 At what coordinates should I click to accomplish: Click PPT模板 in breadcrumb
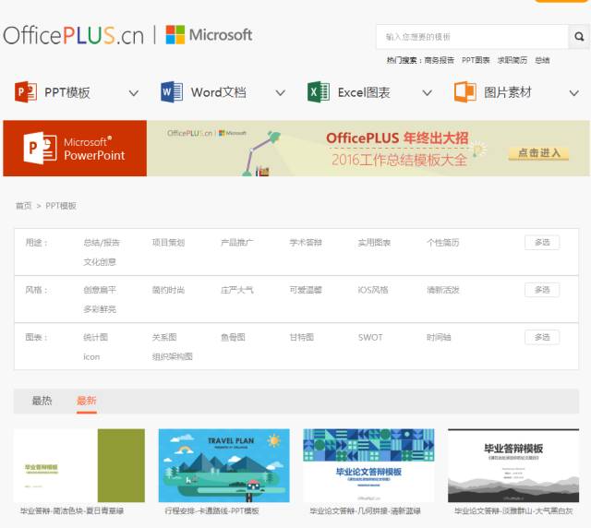(x=61, y=206)
